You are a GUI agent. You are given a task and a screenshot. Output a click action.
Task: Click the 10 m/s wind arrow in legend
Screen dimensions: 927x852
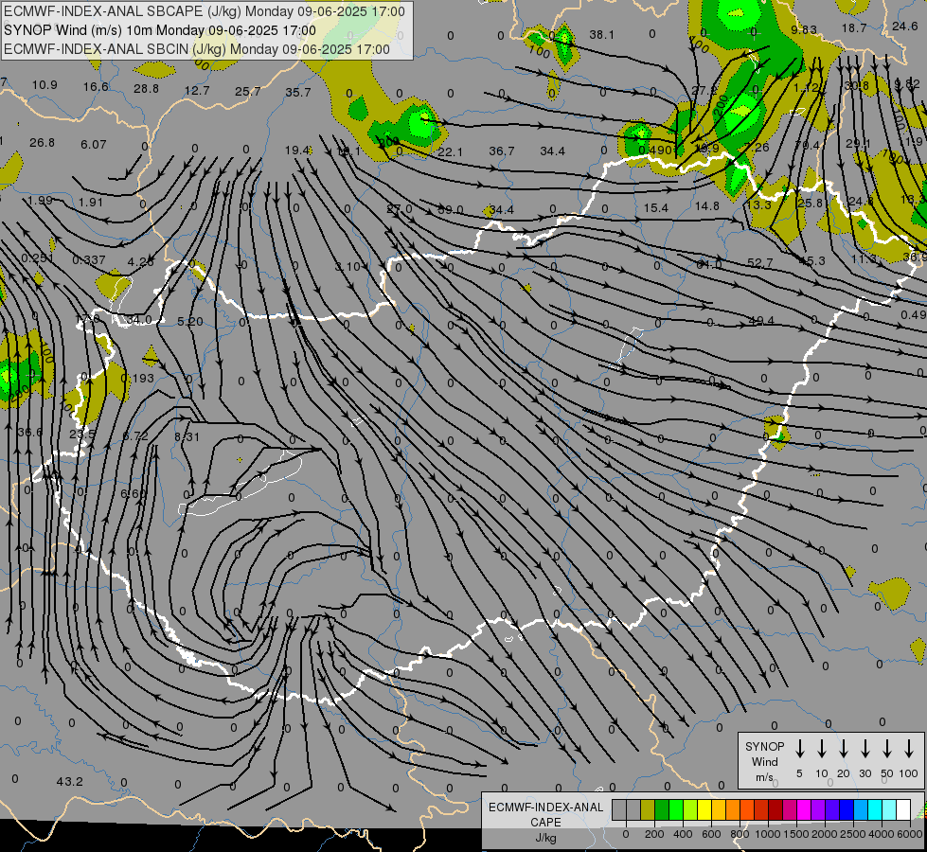click(x=822, y=748)
